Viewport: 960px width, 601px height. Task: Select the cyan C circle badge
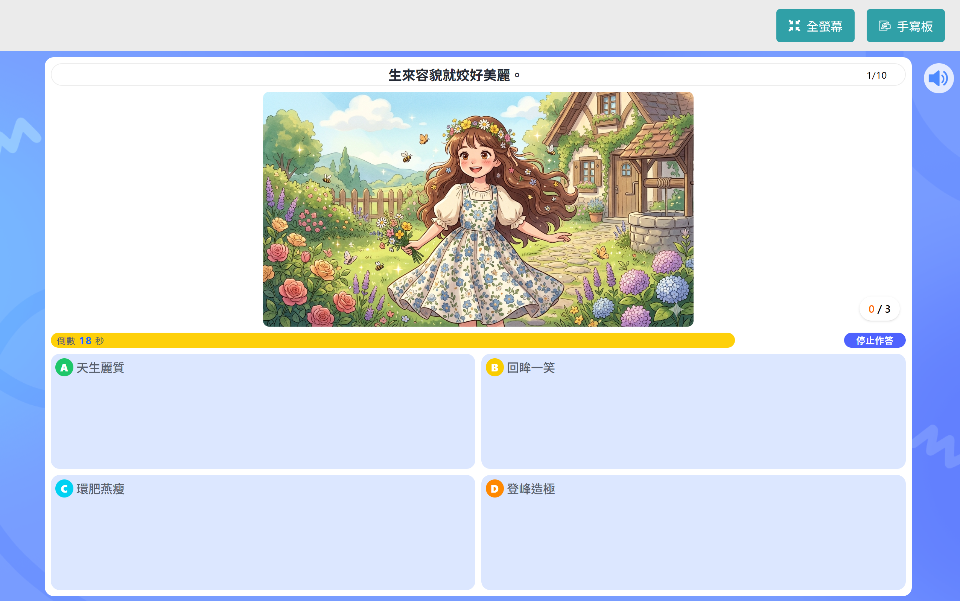tap(64, 488)
